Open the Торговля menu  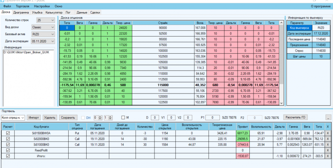(x=22, y=6)
